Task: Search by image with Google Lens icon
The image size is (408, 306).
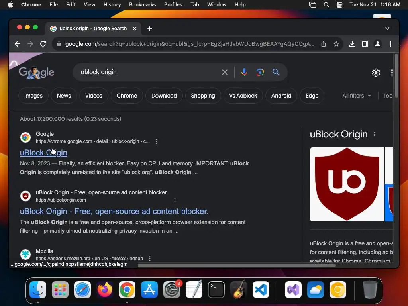Action: [x=260, y=72]
